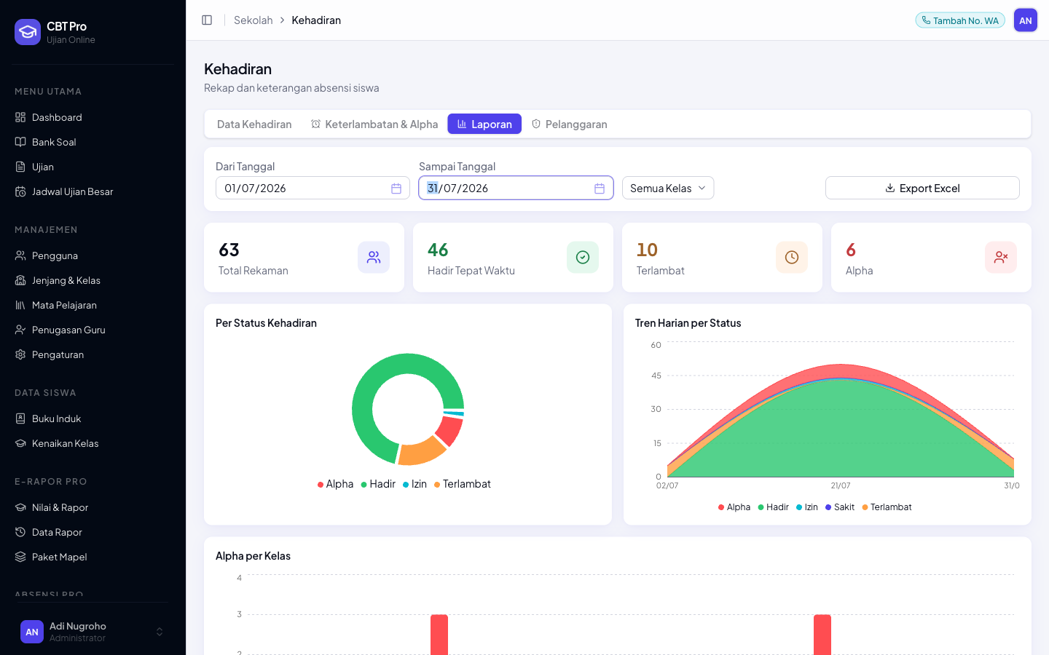Select the Laporan tab

[x=484, y=124]
